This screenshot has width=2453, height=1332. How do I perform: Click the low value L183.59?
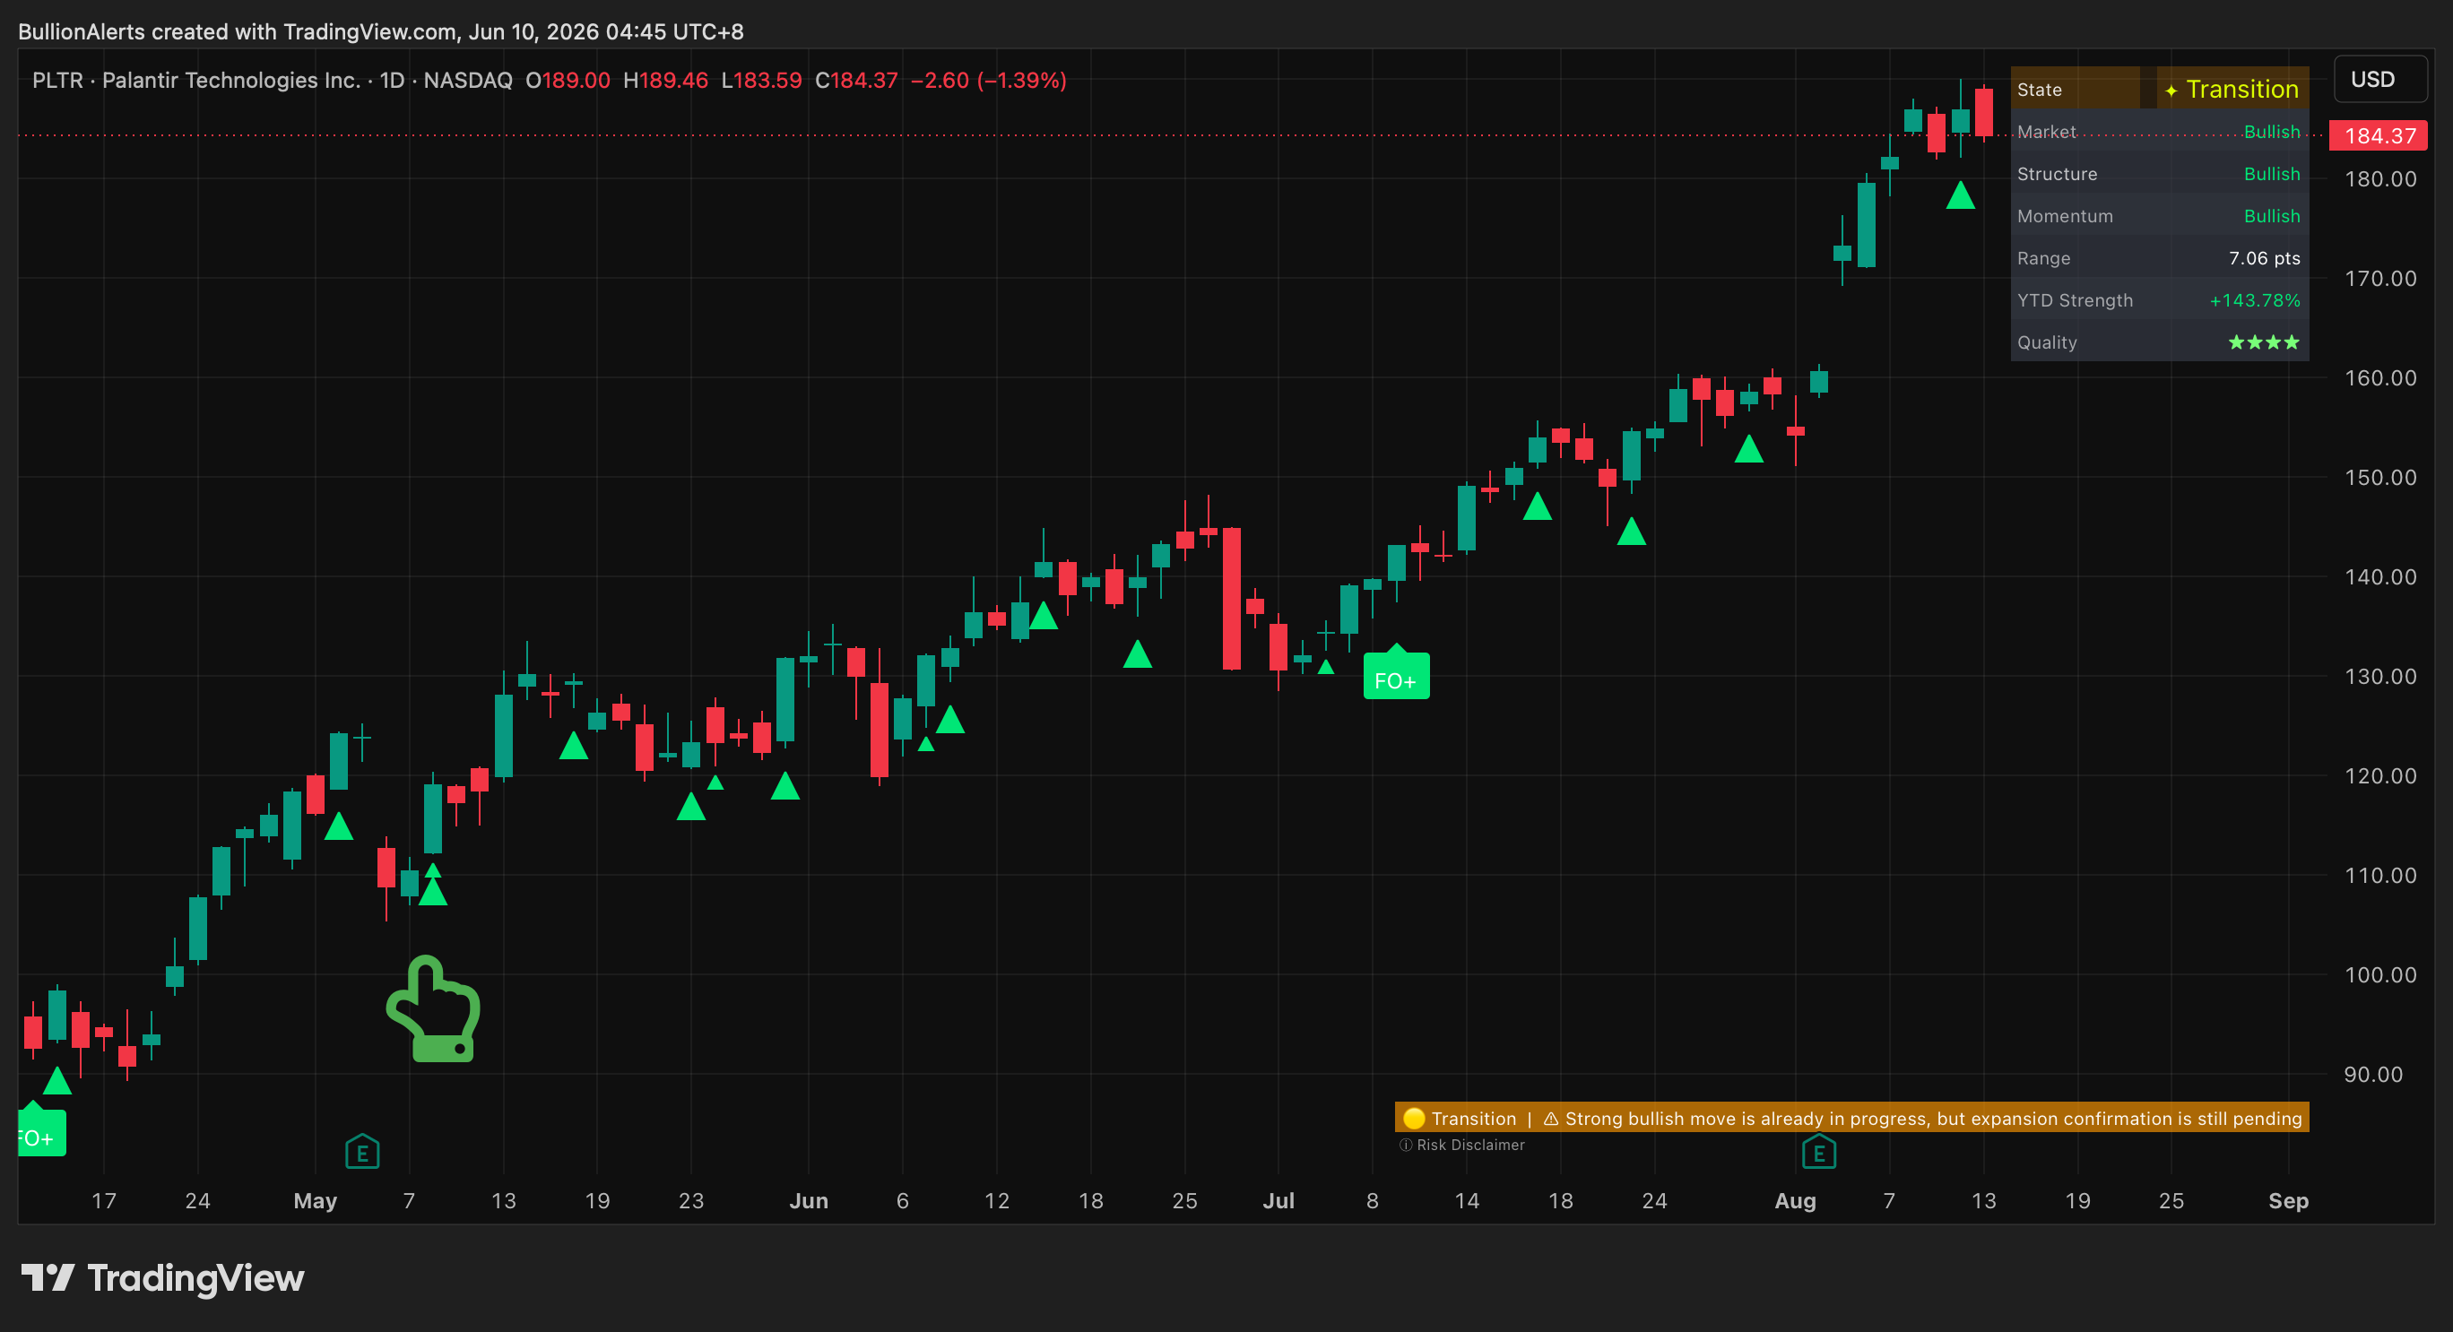[x=761, y=80]
